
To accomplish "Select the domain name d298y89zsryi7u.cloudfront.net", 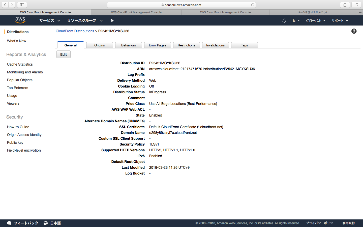I will click(x=173, y=133).
